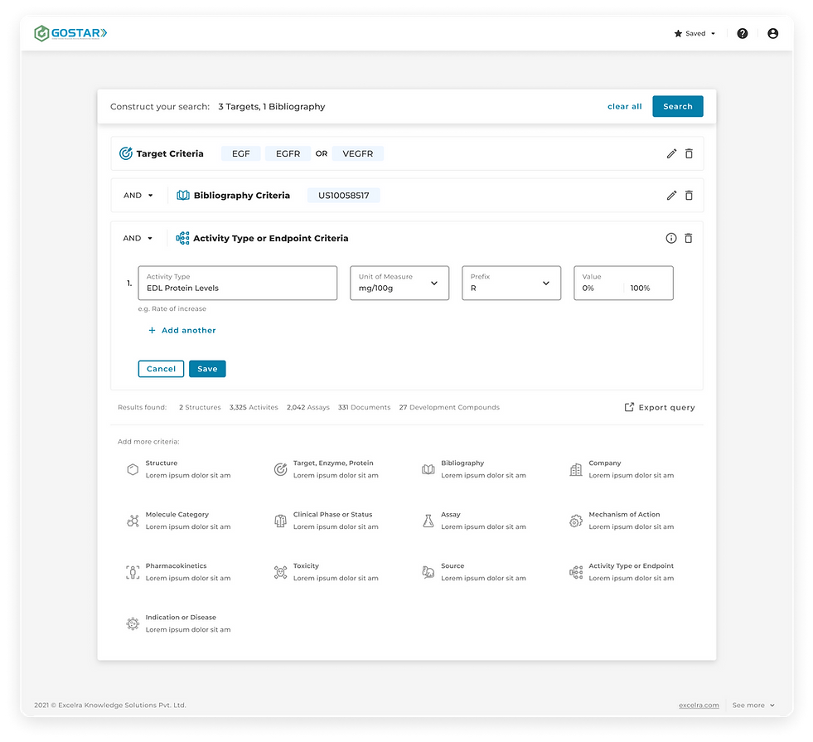Click the Toxicity icon in add more criteria
The width and height of the screenshot is (813, 742).
pyautogui.click(x=280, y=571)
